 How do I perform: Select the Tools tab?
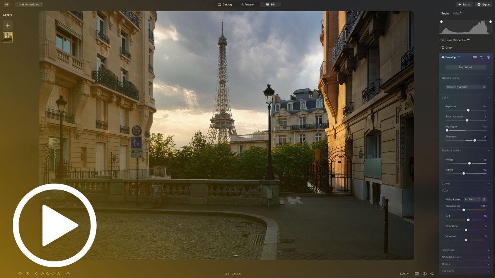tap(445, 14)
